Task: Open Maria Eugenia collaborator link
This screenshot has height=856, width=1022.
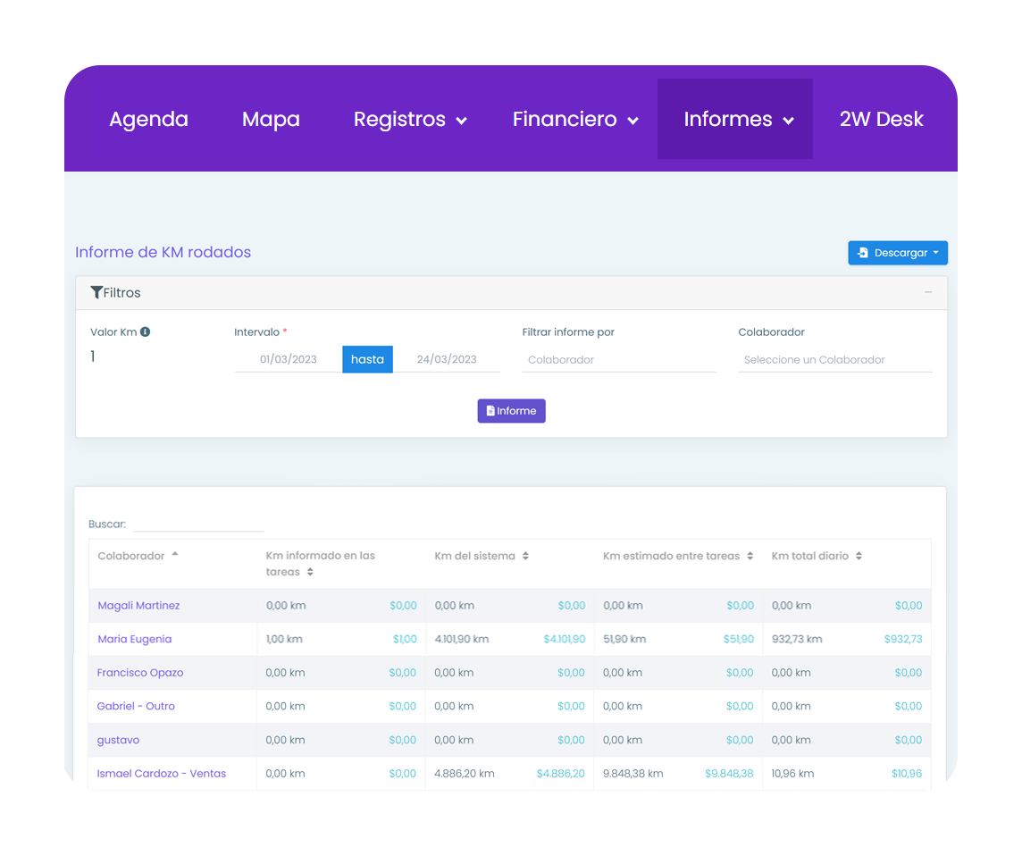Action: [x=134, y=639]
